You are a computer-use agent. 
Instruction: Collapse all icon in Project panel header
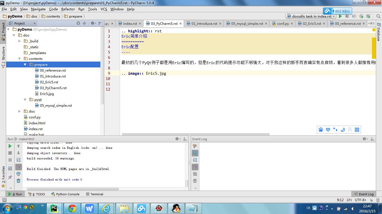pos(84,23)
